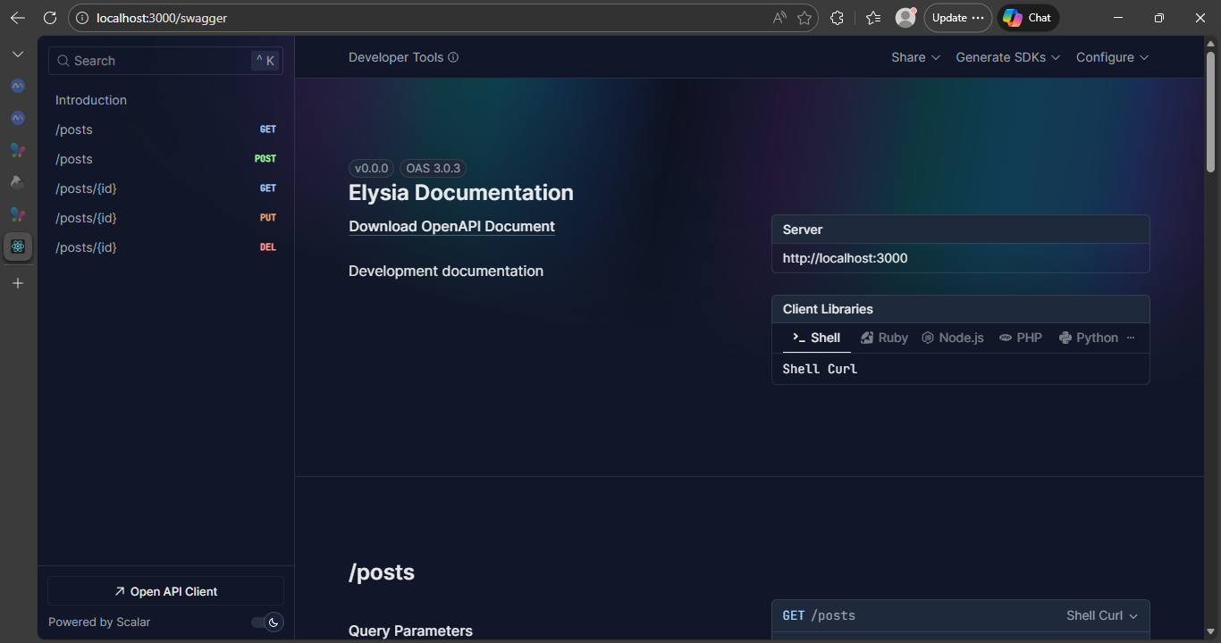Open the Configure dropdown
The height and width of the screenshot is (643, 1221).
coord(1111,56)
